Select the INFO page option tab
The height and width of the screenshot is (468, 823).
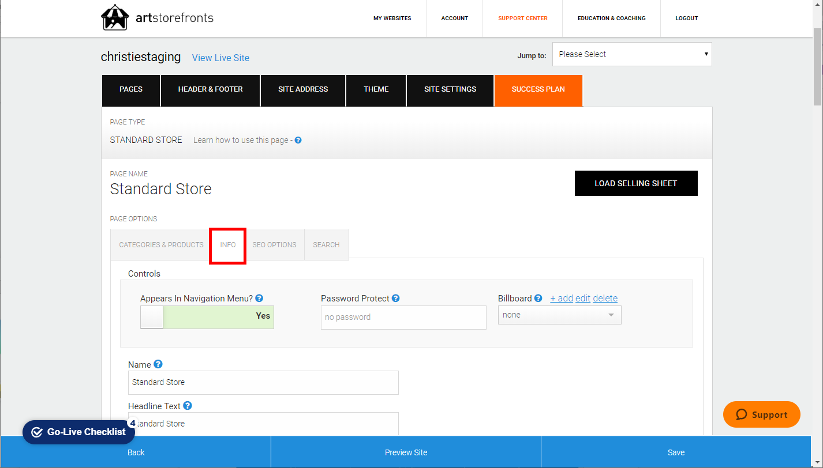pos(228,245)
